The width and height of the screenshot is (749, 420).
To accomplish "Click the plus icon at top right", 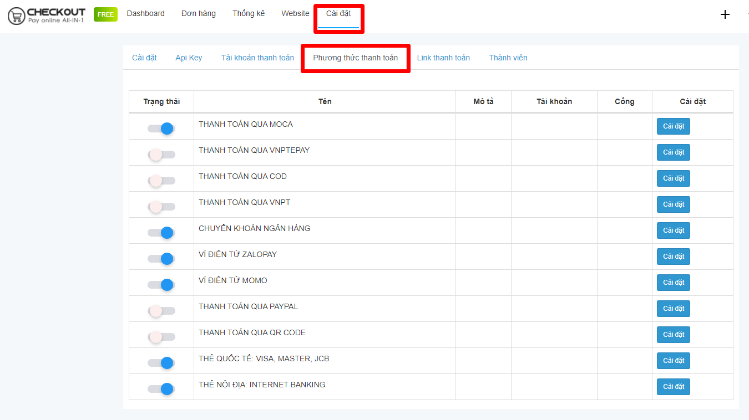I will tap(725, 14).
